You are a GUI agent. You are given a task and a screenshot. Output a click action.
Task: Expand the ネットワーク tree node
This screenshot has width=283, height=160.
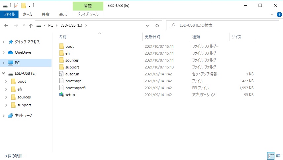pyautogui.click(x=3, y=116)
